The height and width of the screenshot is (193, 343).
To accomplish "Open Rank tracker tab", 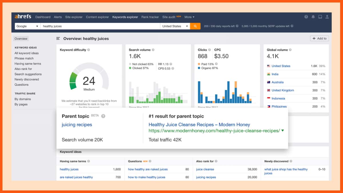I will pos(150,17).
